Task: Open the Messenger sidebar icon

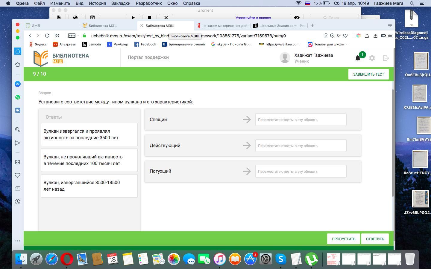Action: click(x=18, y=84)
